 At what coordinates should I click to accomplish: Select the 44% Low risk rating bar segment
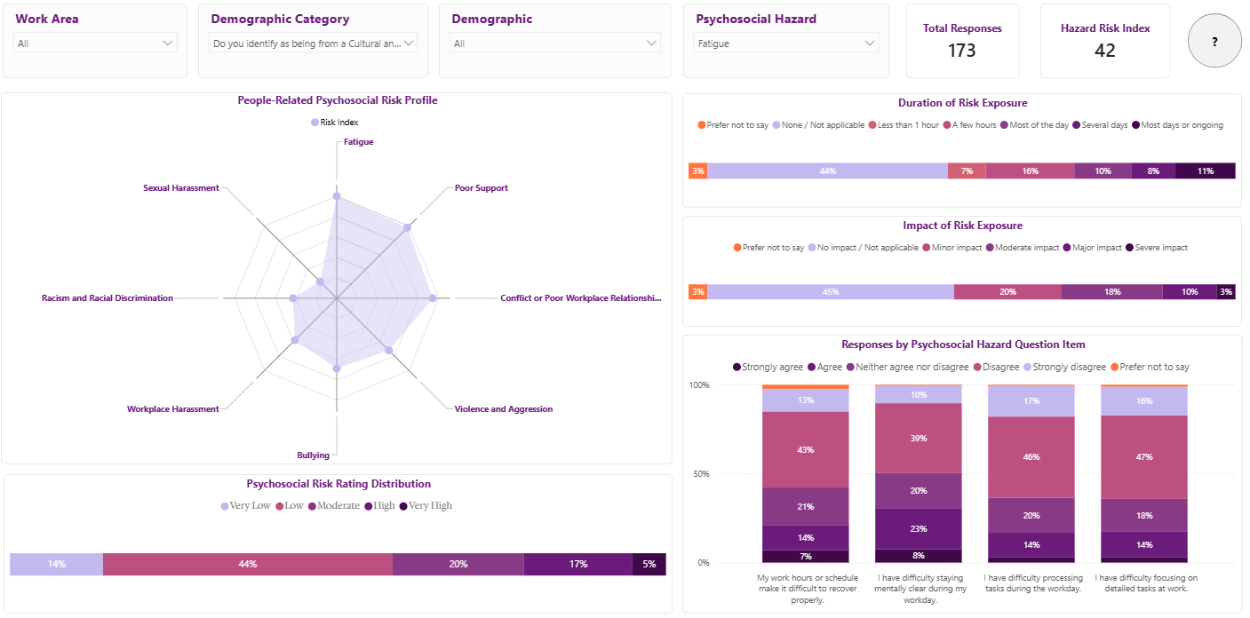tap(248, 564)
